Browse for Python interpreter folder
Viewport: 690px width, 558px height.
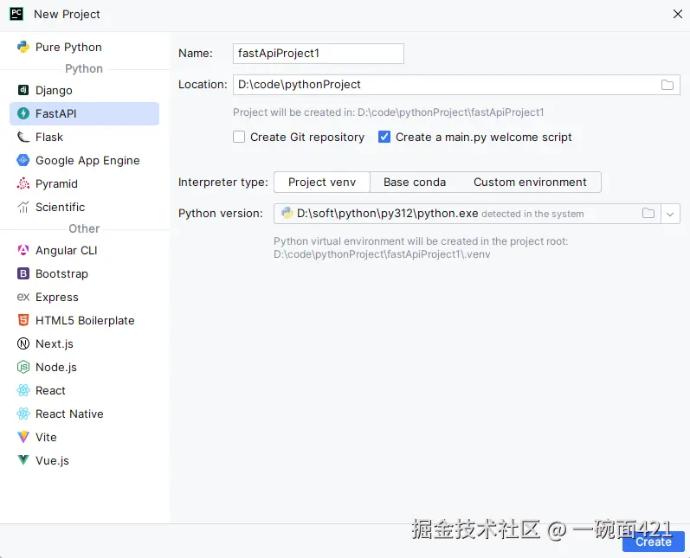[648, 214]
